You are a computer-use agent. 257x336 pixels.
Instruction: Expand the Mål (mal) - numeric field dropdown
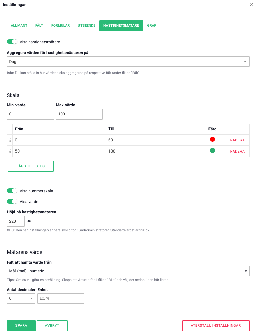click(x=128, y=271)
